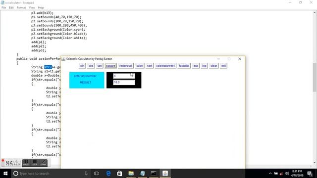Click the tan button

(100, 66)
